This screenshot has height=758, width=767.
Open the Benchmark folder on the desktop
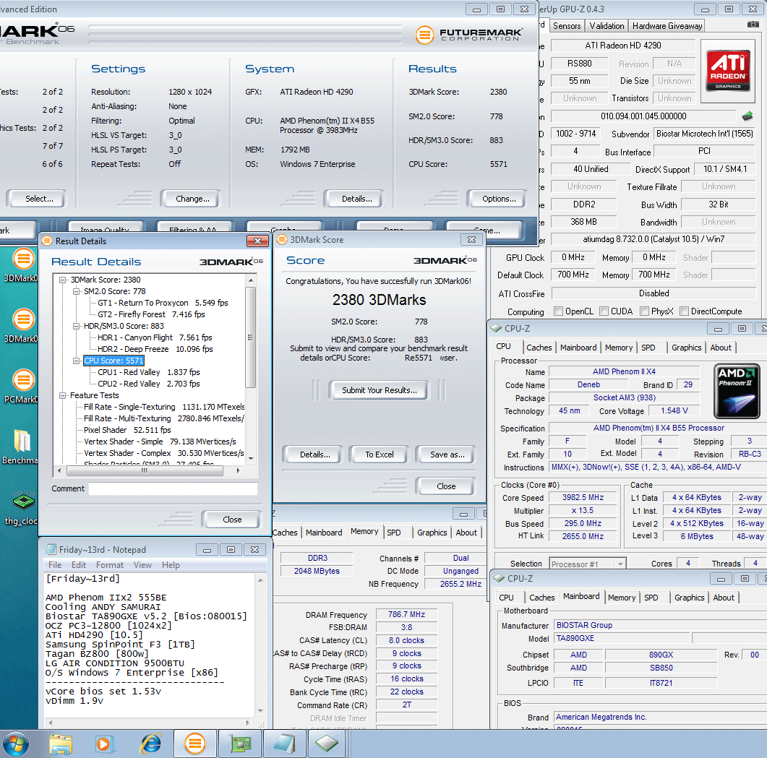[x=23, y=442]
